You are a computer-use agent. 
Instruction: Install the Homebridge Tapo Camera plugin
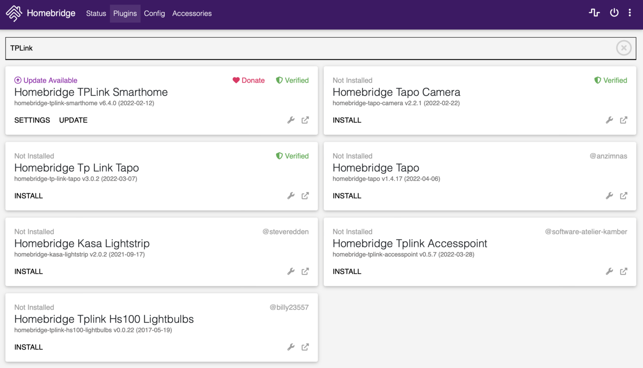(347, 120)
